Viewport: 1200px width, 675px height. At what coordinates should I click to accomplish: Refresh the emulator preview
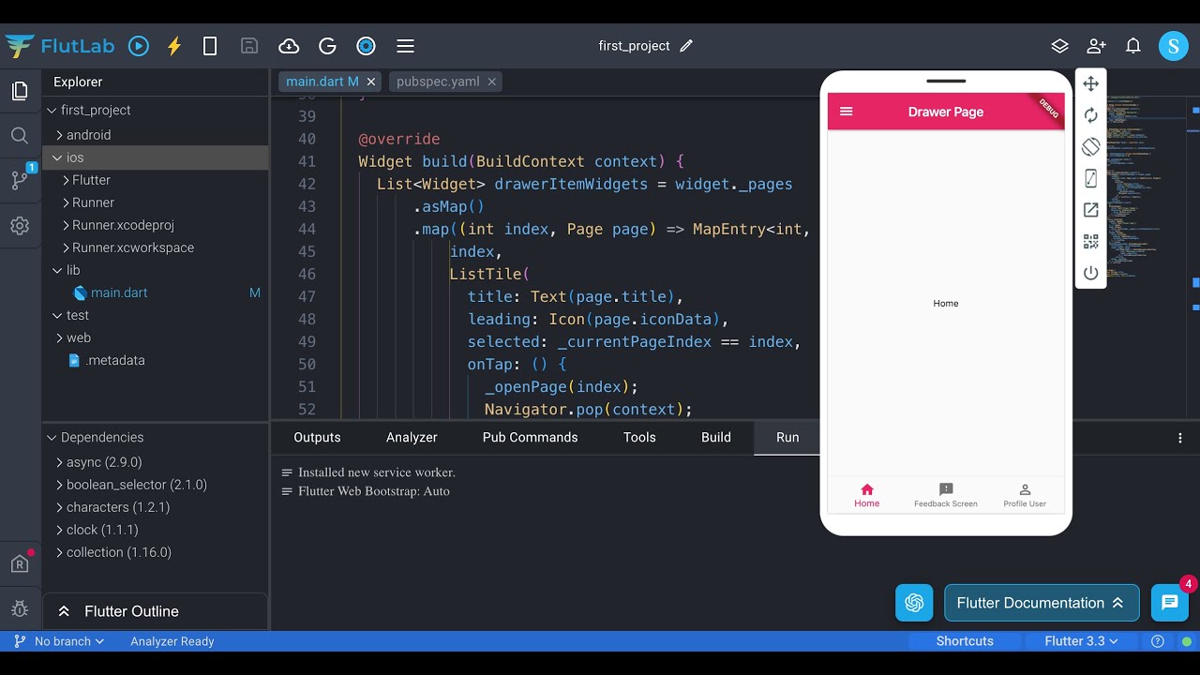(x=1090, y=115)
